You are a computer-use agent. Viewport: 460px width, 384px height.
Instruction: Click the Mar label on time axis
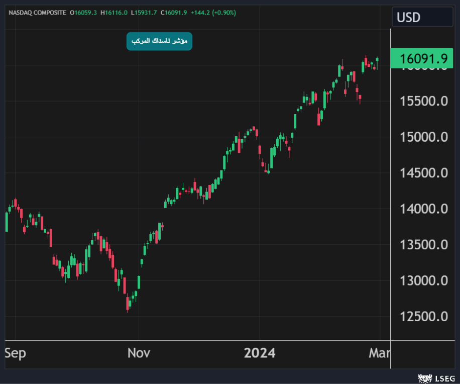click(x=379, y=353)
